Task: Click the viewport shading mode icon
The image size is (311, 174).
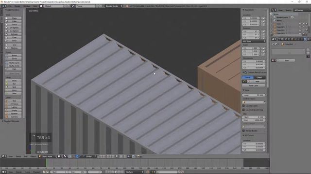Action: (59, 157)
